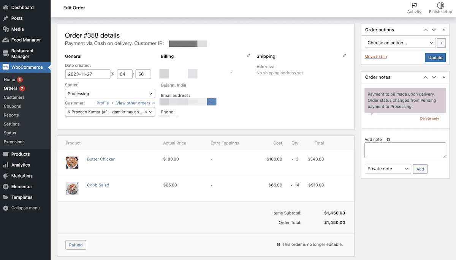The height and width of the screenshot is (260, 456).
Task: Run the chosen order action arrow button
Action: (441, 43)
